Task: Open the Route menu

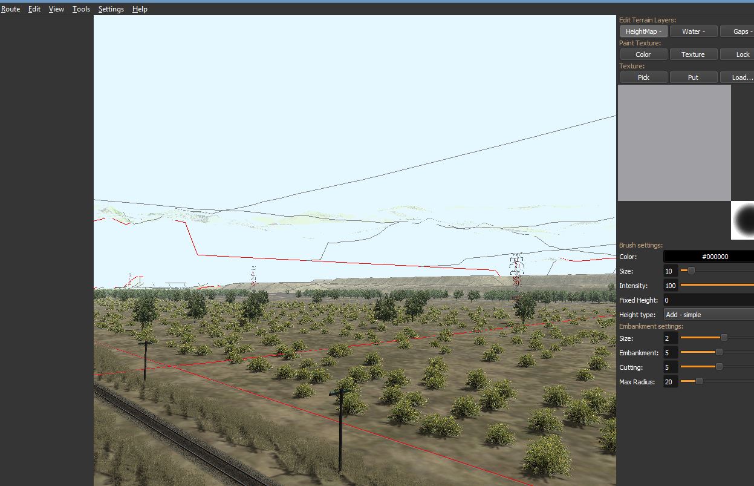Action: click(x=10, y=9)
